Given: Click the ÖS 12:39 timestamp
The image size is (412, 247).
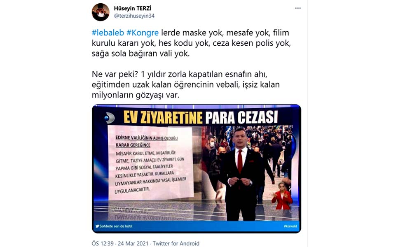Looking at the screenshot, I should click(x=103, y=243).
